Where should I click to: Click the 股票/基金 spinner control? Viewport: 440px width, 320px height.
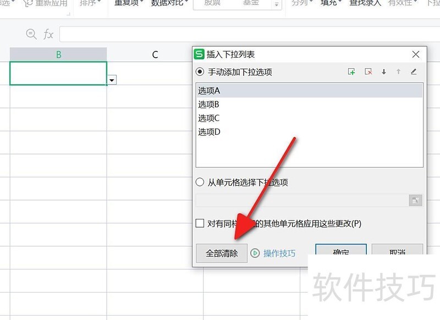[x=277, y=4]
